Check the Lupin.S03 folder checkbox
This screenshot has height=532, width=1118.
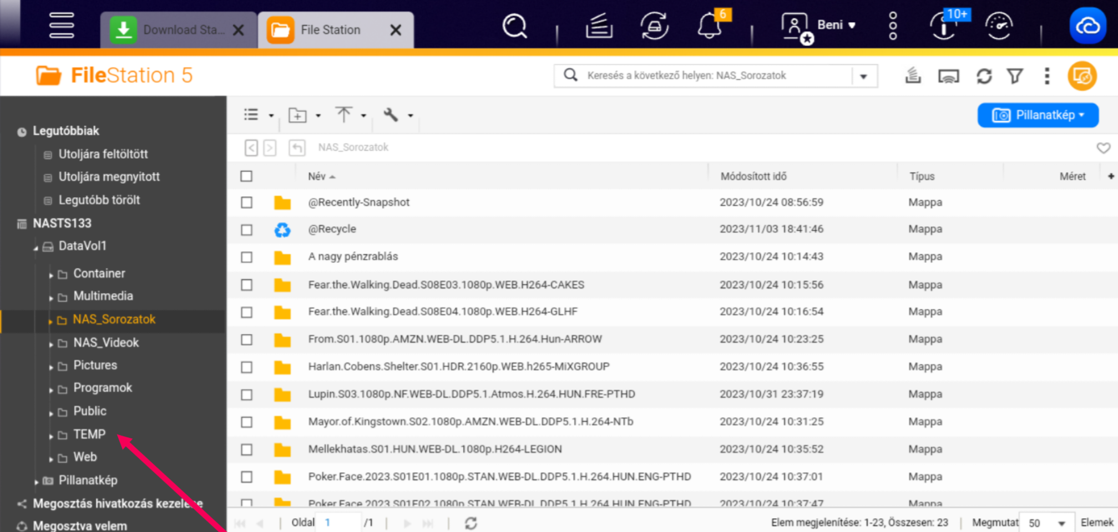(x=246, y=395)
